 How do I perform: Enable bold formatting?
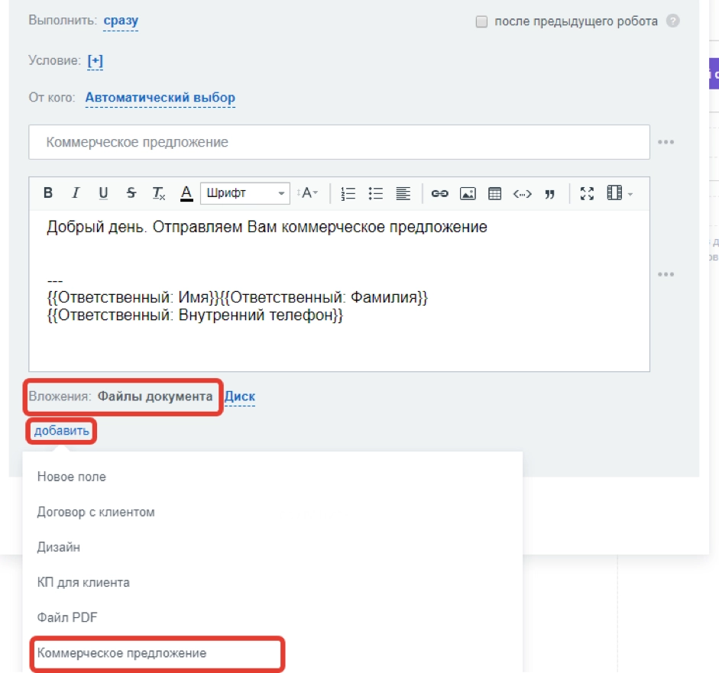click(x=47, y=193)
